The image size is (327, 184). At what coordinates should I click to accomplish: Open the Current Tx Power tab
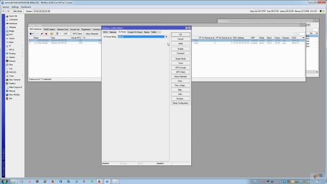point(135,32)
